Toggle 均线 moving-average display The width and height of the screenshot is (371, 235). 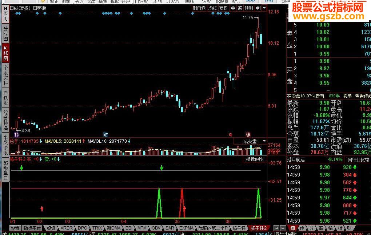click(x=212, y=8)
